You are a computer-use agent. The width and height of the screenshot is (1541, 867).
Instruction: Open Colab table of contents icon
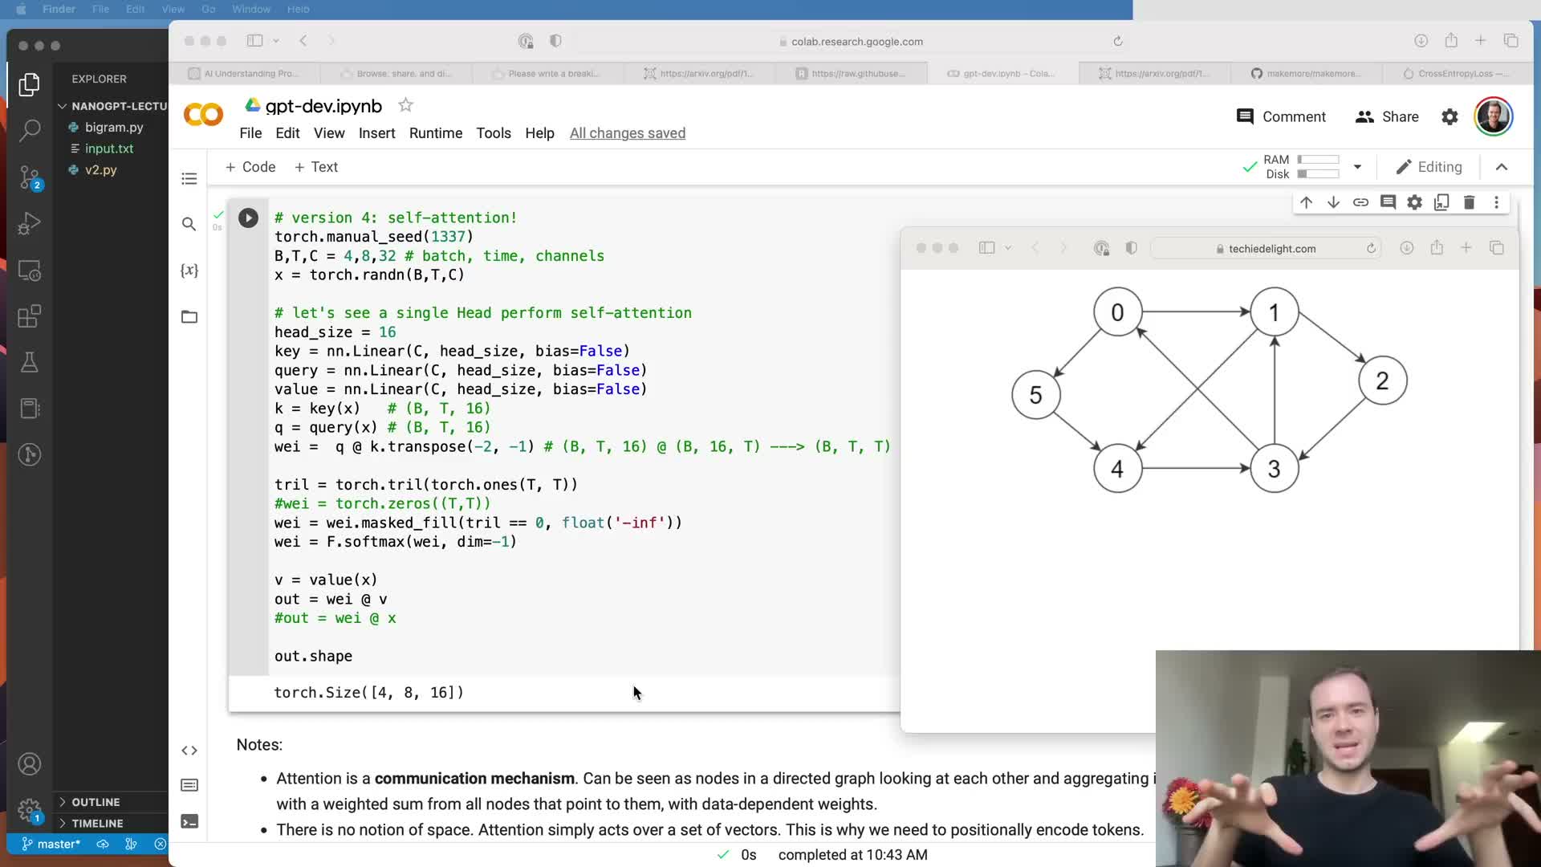pyautogui.click(x=189, y=178)
